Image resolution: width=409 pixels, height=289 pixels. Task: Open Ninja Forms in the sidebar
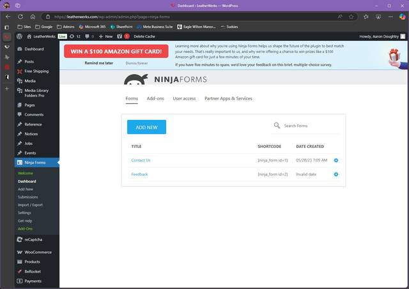tap(37, 163)
